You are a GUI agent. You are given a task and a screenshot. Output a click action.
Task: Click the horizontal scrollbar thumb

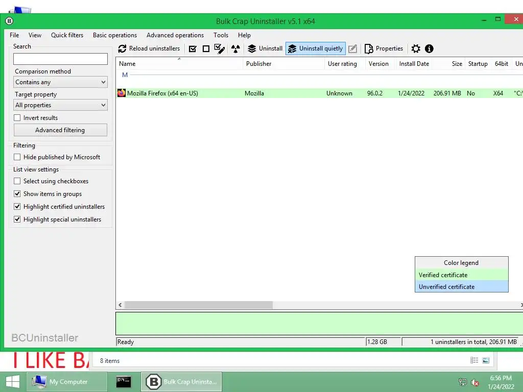click(199, 305)
